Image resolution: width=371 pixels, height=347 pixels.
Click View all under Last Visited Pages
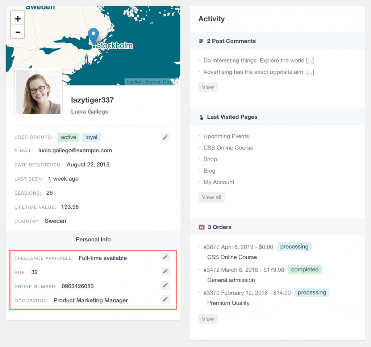pos(211,197)
